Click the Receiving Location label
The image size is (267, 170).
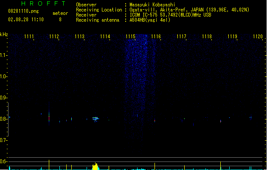click(99, 10)
